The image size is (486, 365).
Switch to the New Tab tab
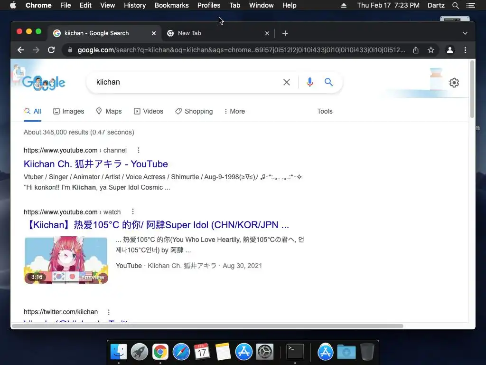coord(218,33)
